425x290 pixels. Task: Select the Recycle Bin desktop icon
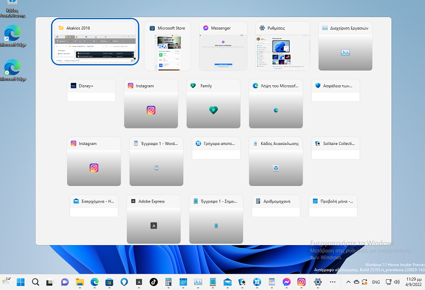pyautogui.click(x=12, y=9)
